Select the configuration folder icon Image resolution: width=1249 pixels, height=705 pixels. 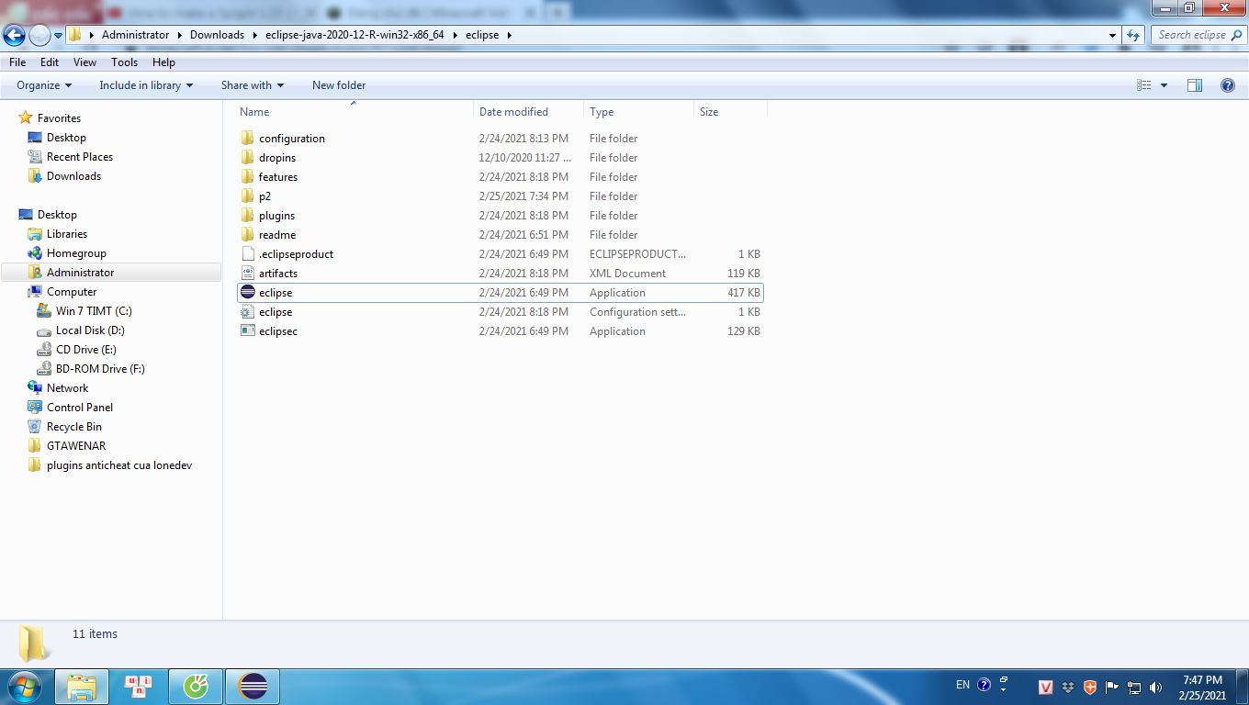click(x=247, y=139)
